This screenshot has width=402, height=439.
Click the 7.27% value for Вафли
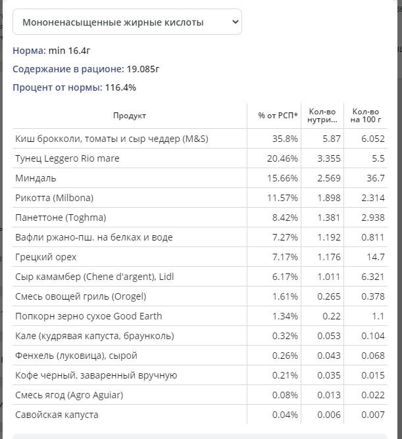pos(285,237)
